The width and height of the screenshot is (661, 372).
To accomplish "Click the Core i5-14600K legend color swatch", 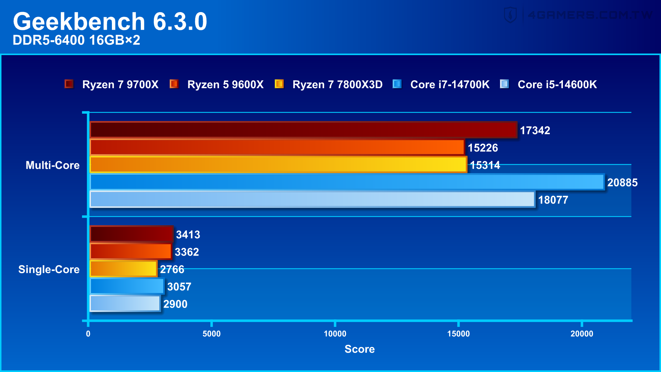I will [x=504, y=84].
